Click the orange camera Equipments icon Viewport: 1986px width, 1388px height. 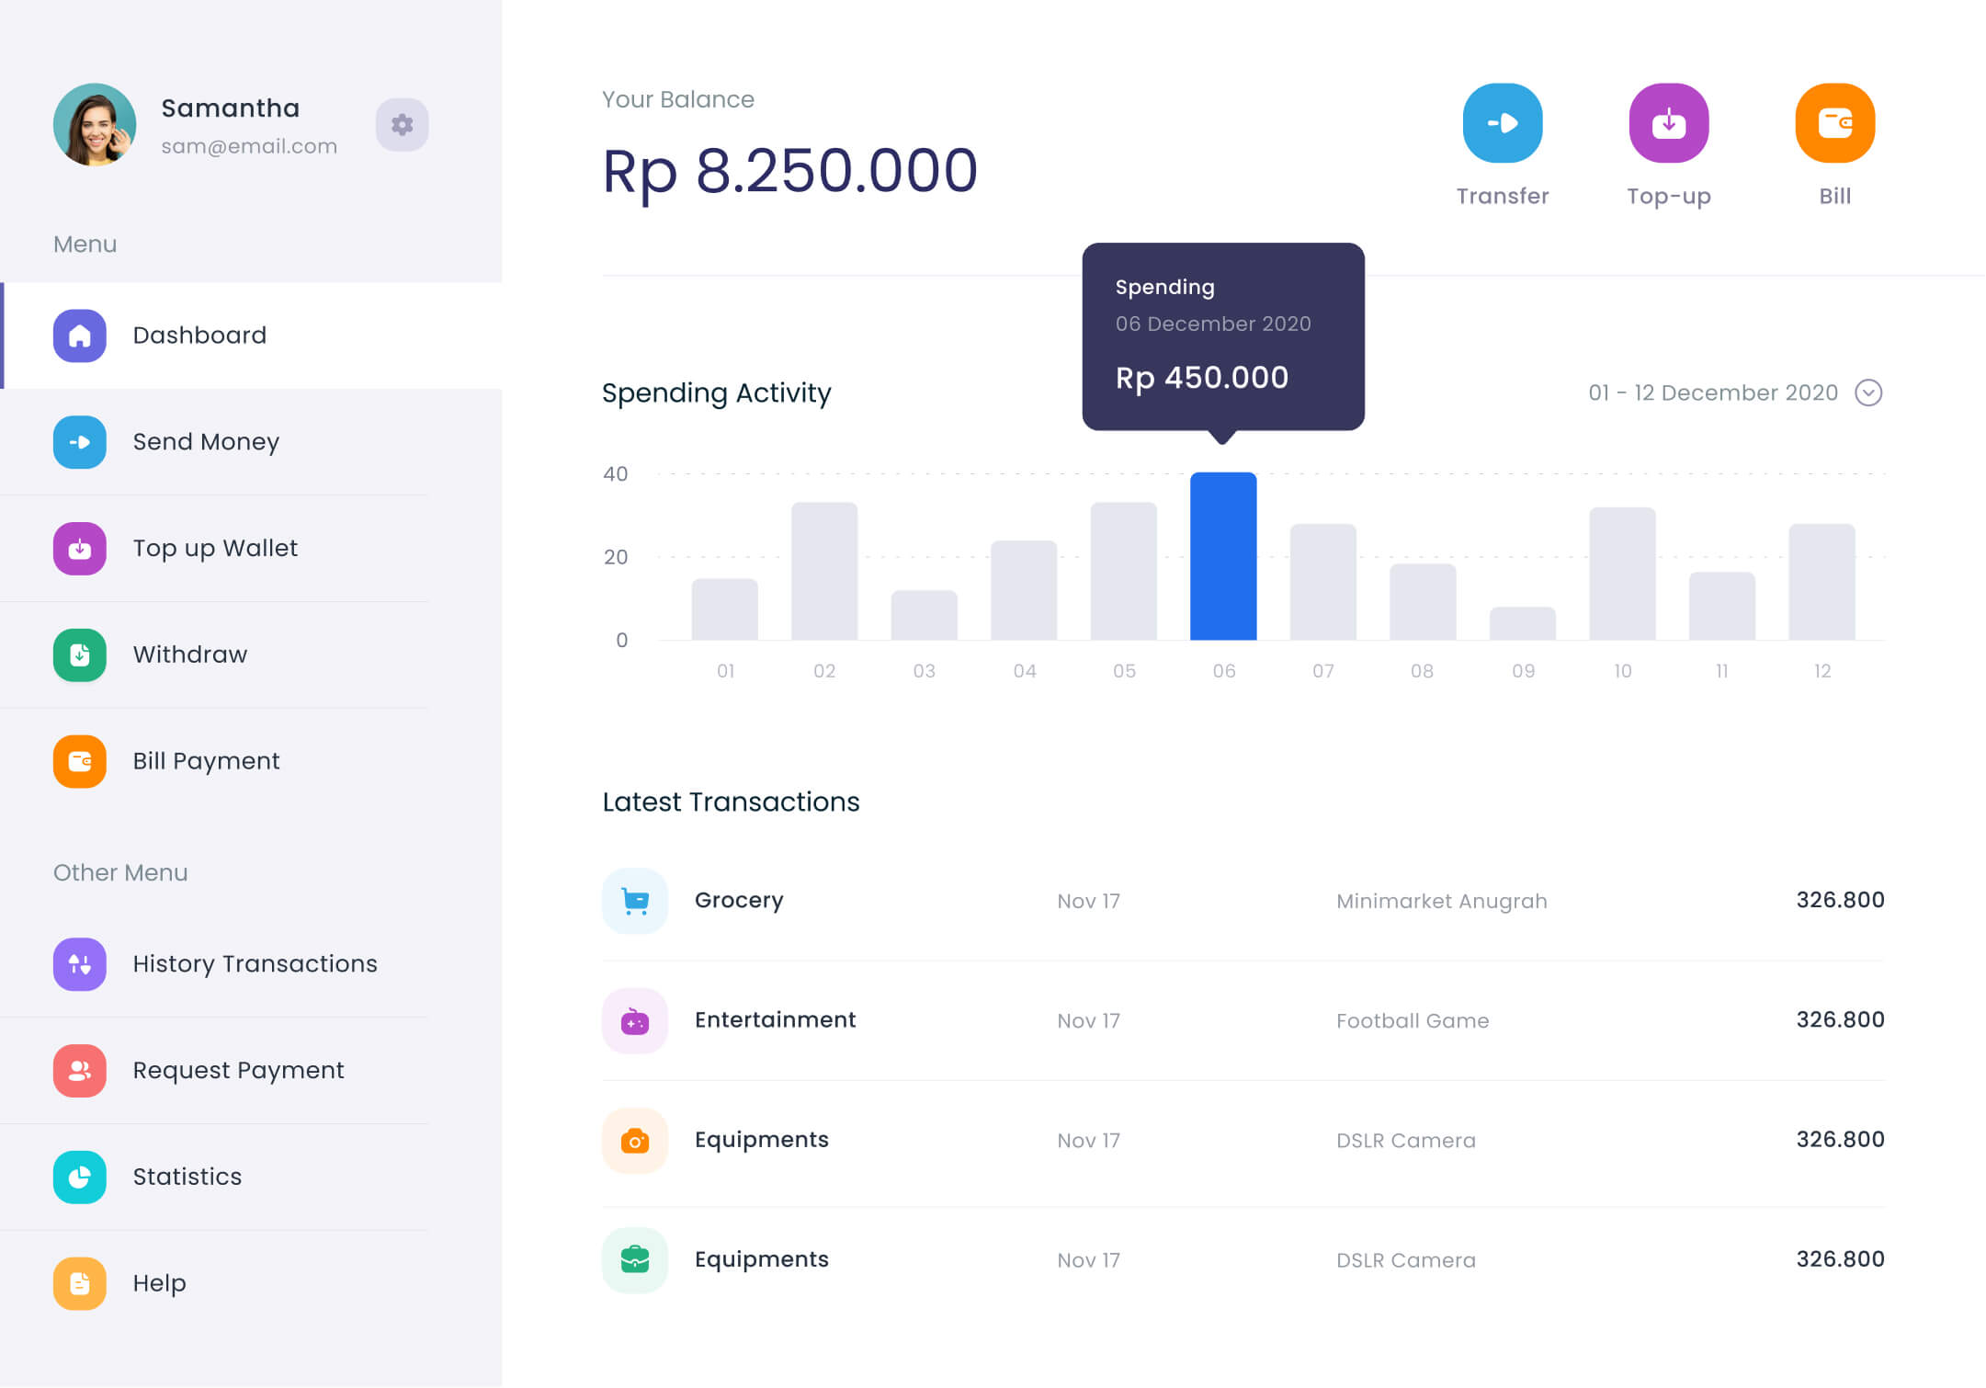click(x=635, y=1140)
